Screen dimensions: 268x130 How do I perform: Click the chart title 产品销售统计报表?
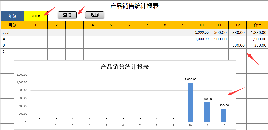[x=125, y=67]
